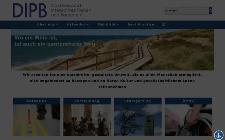Viewport: 225px width, 140px height.
Task: Open the Fortbildung card heading
Action: pos(87,101)
